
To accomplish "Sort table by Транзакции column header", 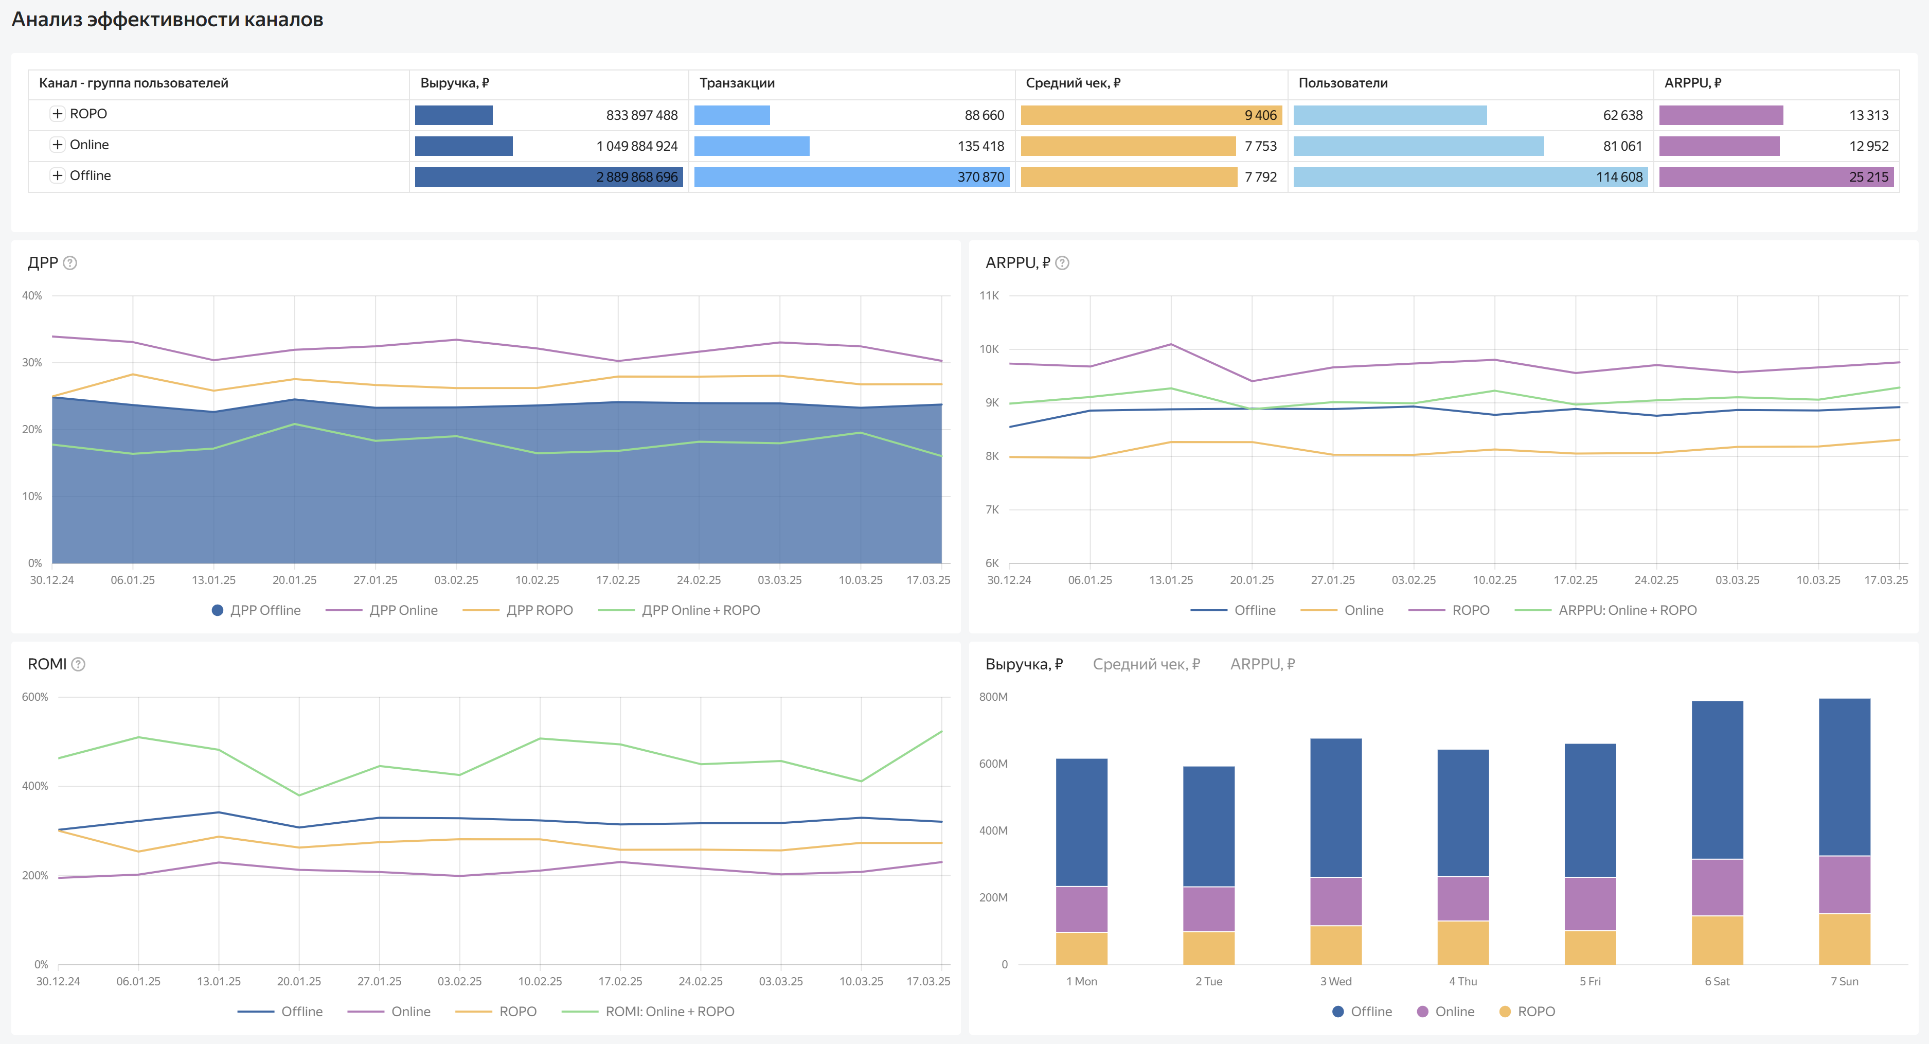I will point(737,83).
